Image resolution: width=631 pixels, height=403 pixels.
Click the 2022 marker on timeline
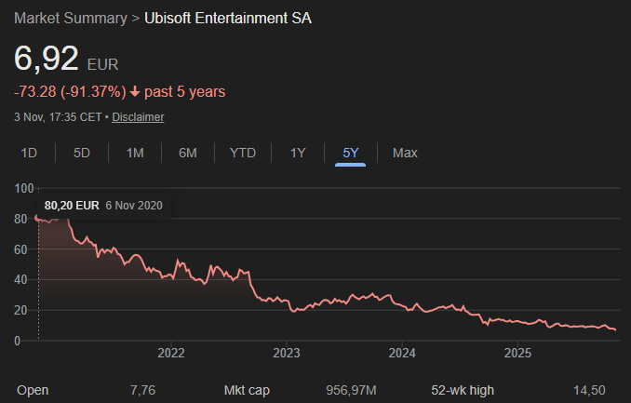click(171, 353)
